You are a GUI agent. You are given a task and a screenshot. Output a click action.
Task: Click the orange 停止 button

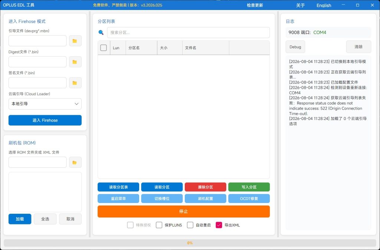pos(184,211)
